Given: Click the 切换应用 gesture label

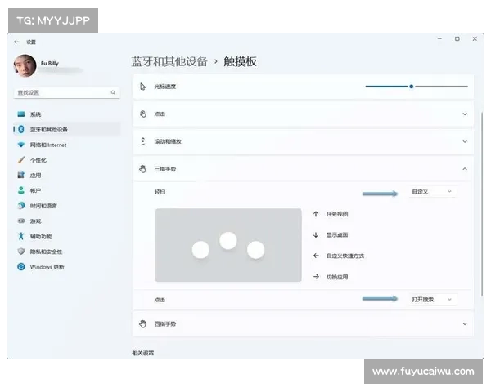Looking at the screenshot, I should (x=337, y=277).
